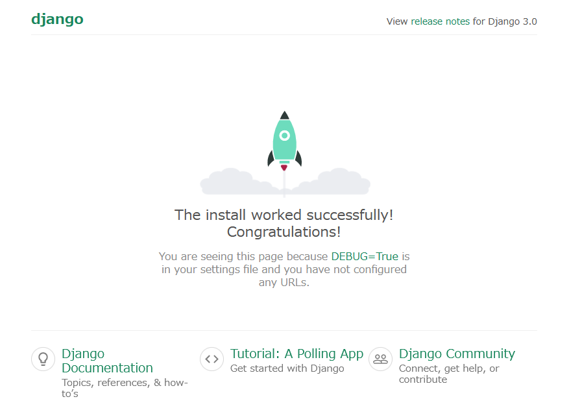This screenshot has height=410, width=569.
Task: Open the Django Community link
Action: [x=456, y=354]
